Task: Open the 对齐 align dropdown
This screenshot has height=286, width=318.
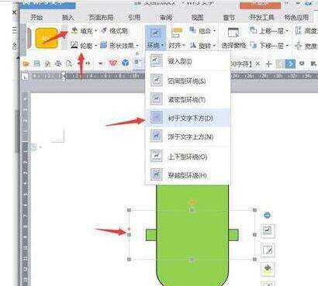Action: click(177, 38)
